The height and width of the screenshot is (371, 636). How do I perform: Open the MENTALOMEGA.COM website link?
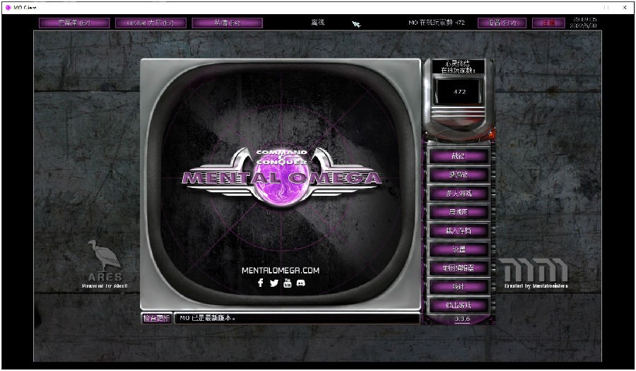[x=281, y=271]
